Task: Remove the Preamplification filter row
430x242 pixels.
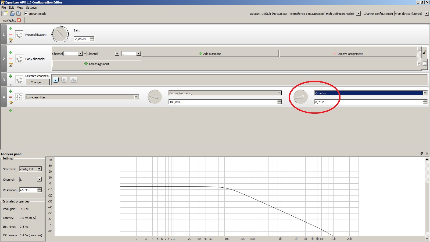Action: [x=11, y=34]
